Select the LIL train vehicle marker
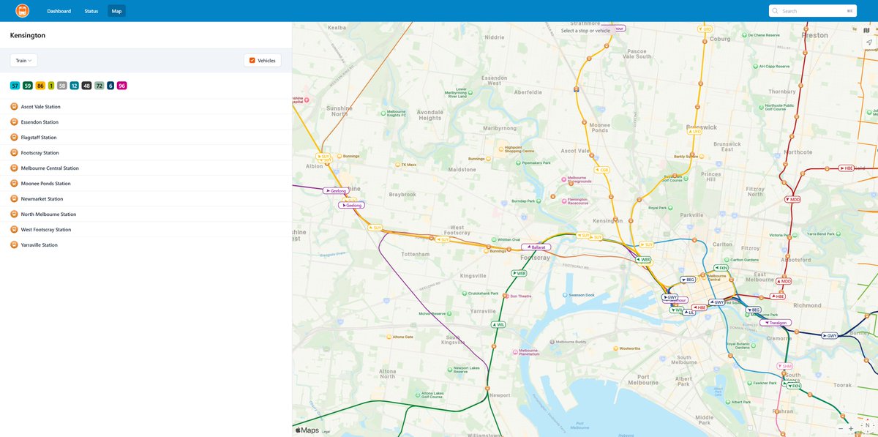 [x=688, y=313]
